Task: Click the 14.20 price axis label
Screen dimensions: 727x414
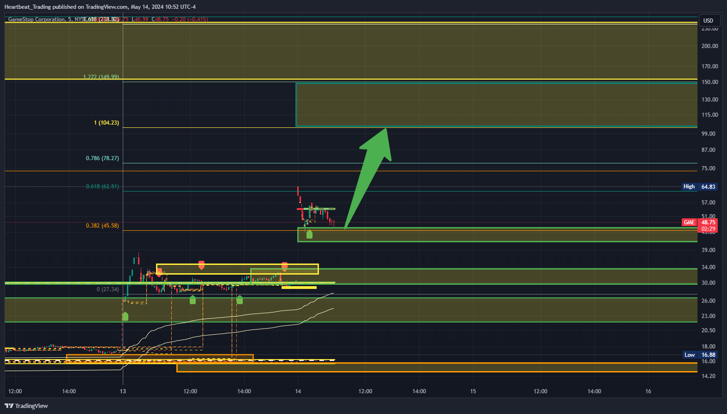Action: coord(709,376)
